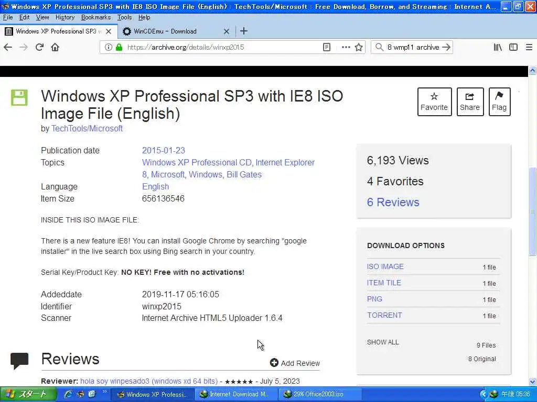Screen dimensions: 537x402
Task: Jump to 6 Reviews
Action: (393, 202)
